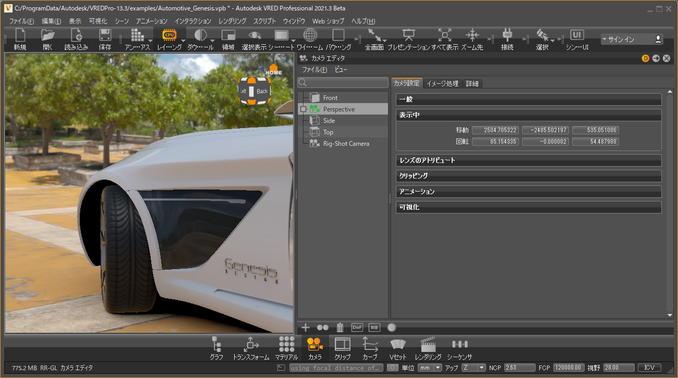Open the レンダリング menu in the menu bar
678x378 pixels.
tap(233, 21)
